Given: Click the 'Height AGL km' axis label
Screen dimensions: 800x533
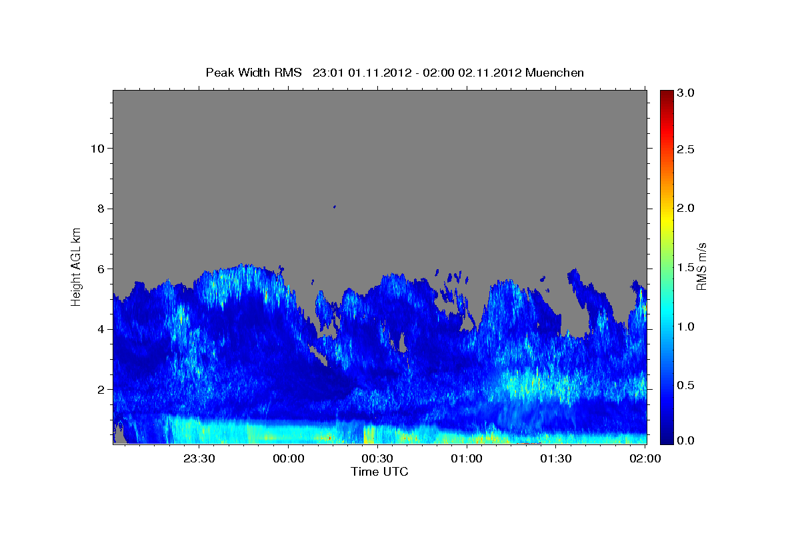Looking at the screenshot, I should coord(76,266).
